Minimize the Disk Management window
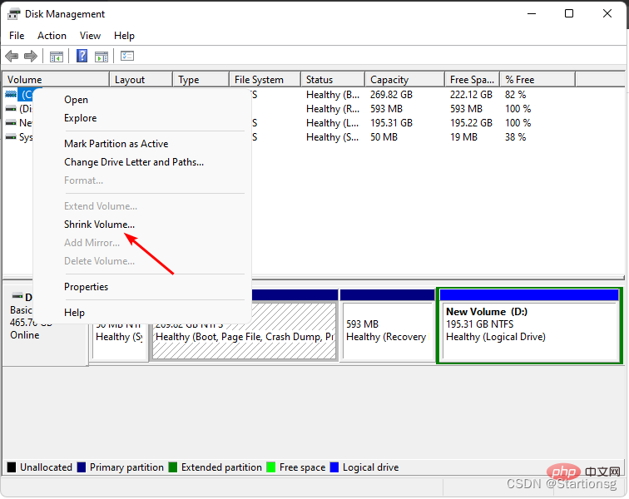This screenshot has width=629, height=499. [x=532, y=13]
